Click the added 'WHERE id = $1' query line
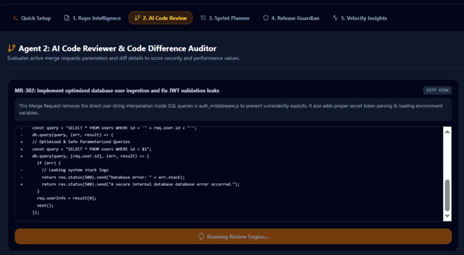 tap(92, 149)
